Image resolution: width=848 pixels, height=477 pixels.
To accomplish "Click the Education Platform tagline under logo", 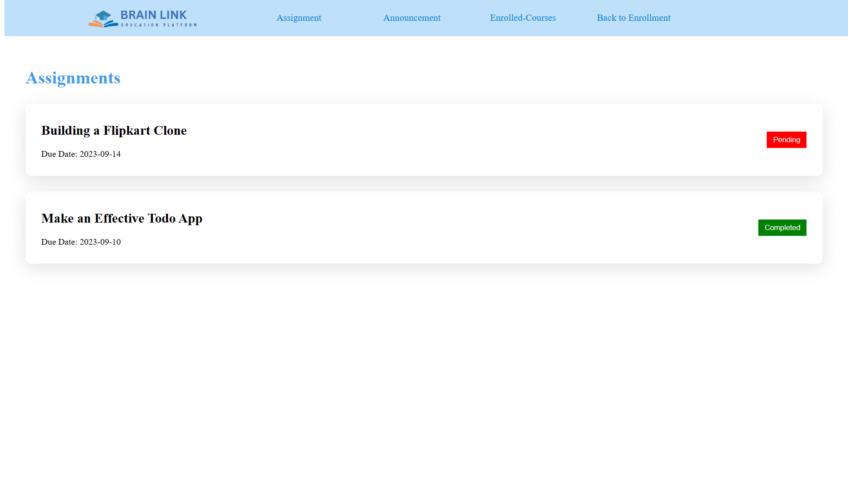I will click(159, 25).
